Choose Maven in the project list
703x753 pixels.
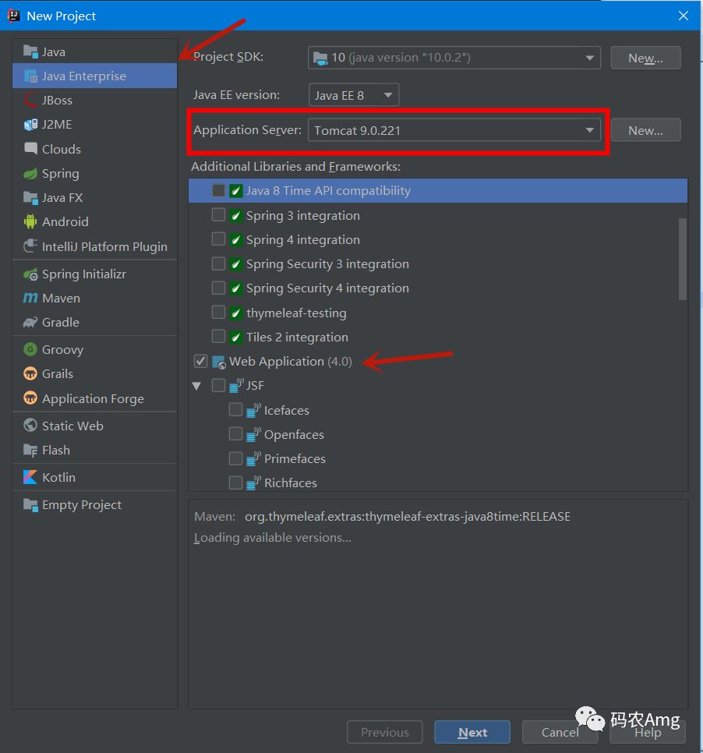tap(94, 298)
